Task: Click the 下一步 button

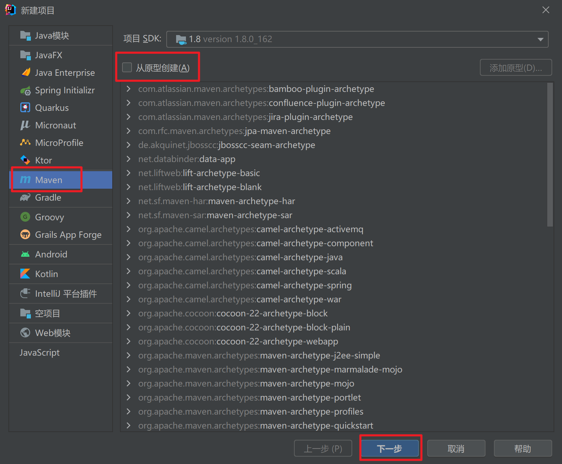Action: coord(390,449)
